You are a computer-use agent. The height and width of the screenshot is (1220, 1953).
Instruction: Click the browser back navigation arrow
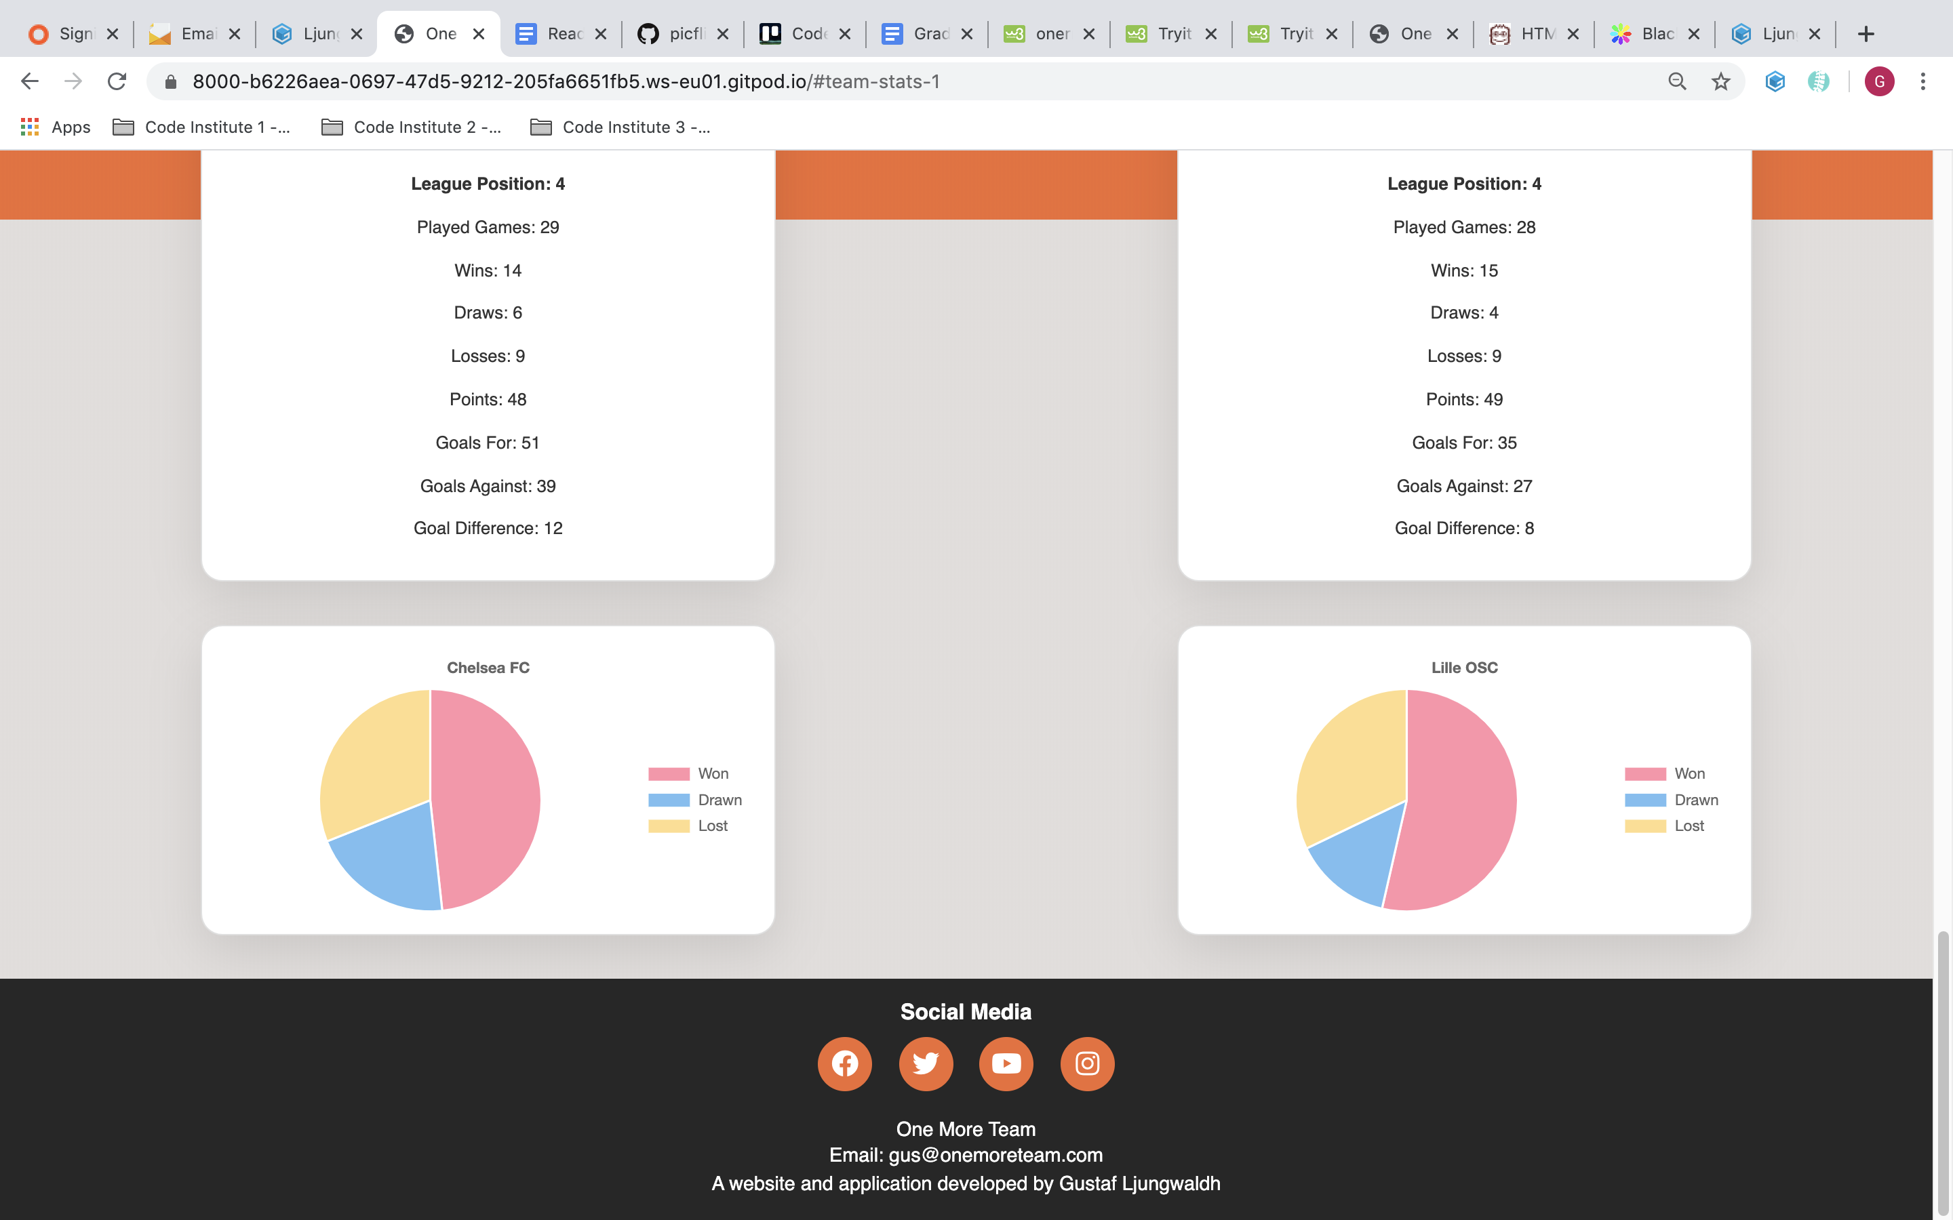pyautogui.click(x=28, y=80)
